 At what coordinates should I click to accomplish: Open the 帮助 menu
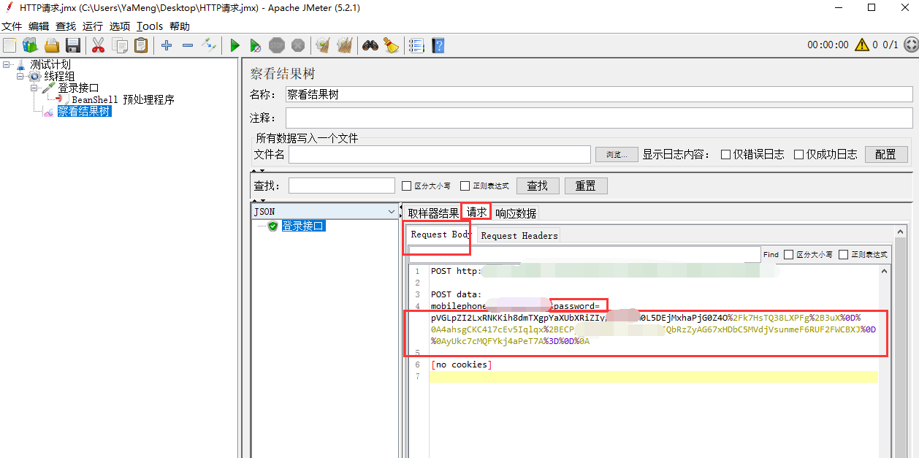click(x=180, y=26)
